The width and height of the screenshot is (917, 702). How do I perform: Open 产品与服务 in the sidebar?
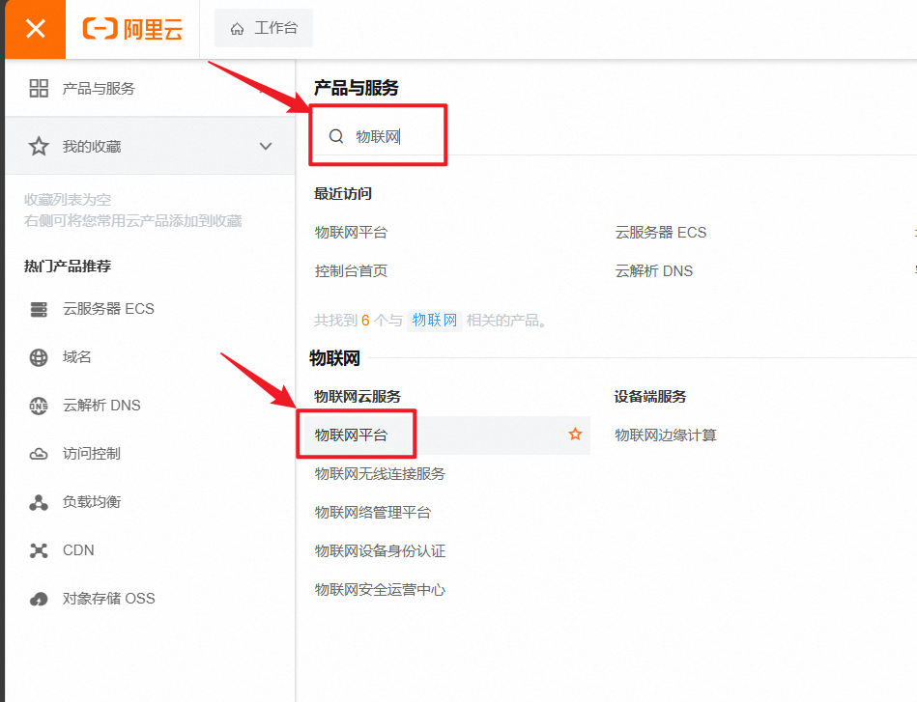point(99,88)
